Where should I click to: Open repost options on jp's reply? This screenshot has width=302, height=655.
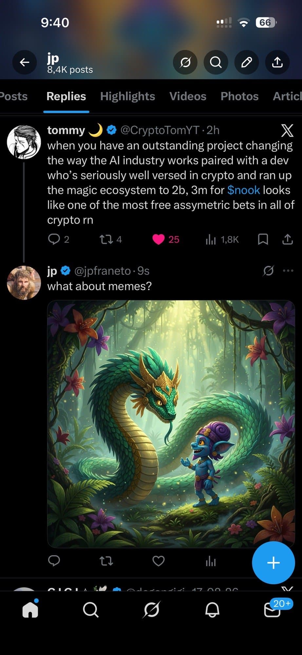(x=106, y=561)
